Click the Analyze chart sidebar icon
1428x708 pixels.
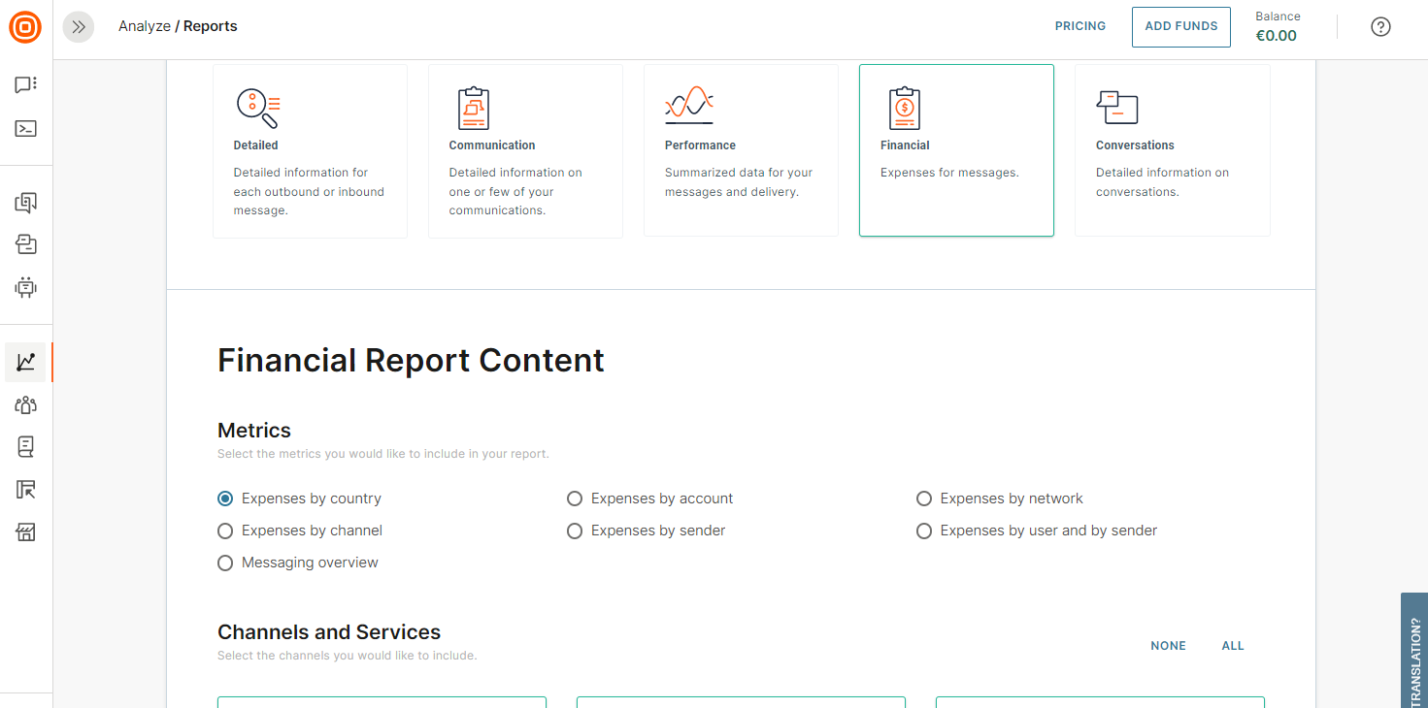[x=26, y=362]
